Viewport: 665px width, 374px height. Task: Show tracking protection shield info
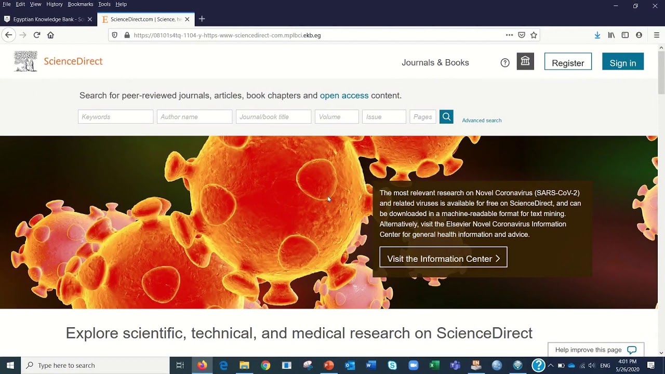(115, 35)
